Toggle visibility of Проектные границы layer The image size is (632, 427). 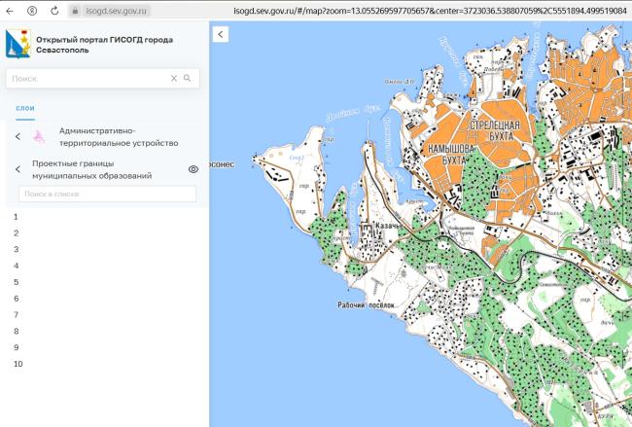pyautogui.click(x=193, y=169)
